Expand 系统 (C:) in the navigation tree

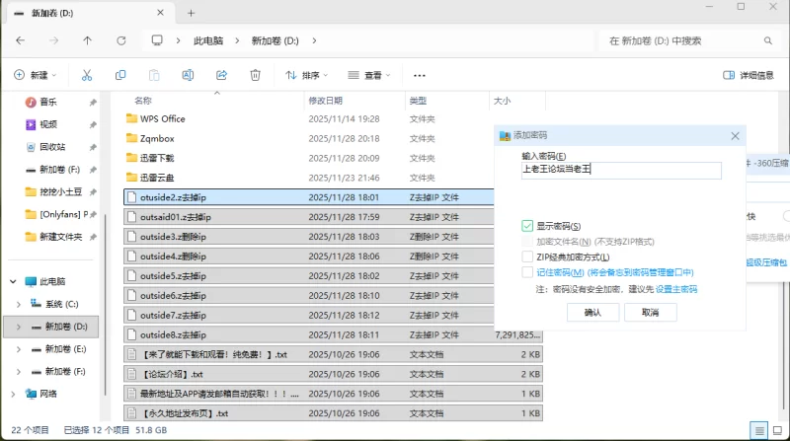tap(16, 304)
